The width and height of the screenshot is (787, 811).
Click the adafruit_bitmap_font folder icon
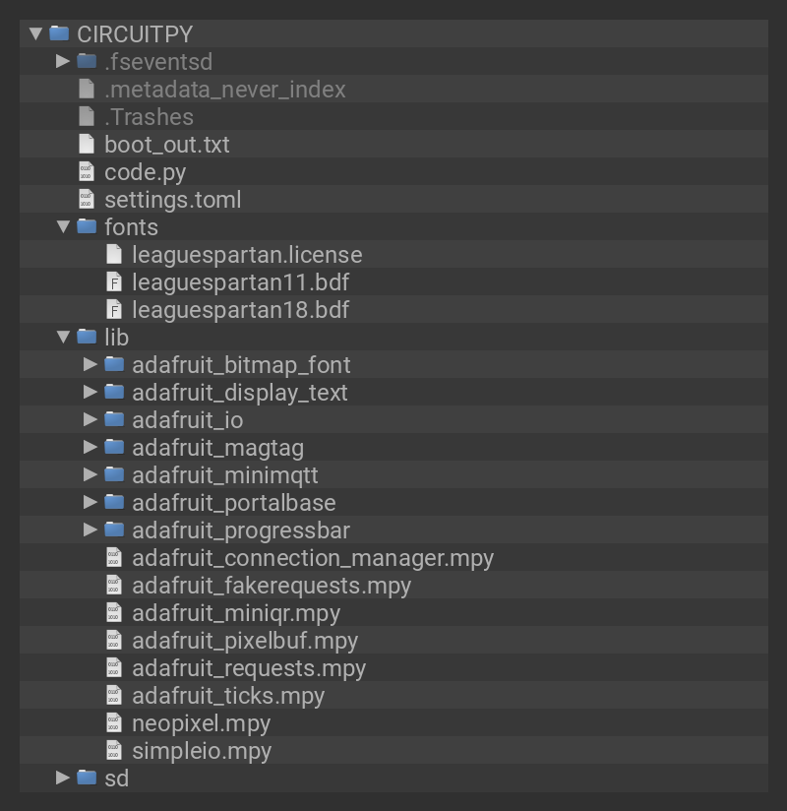pyautogui.click(x=114, y=364)
